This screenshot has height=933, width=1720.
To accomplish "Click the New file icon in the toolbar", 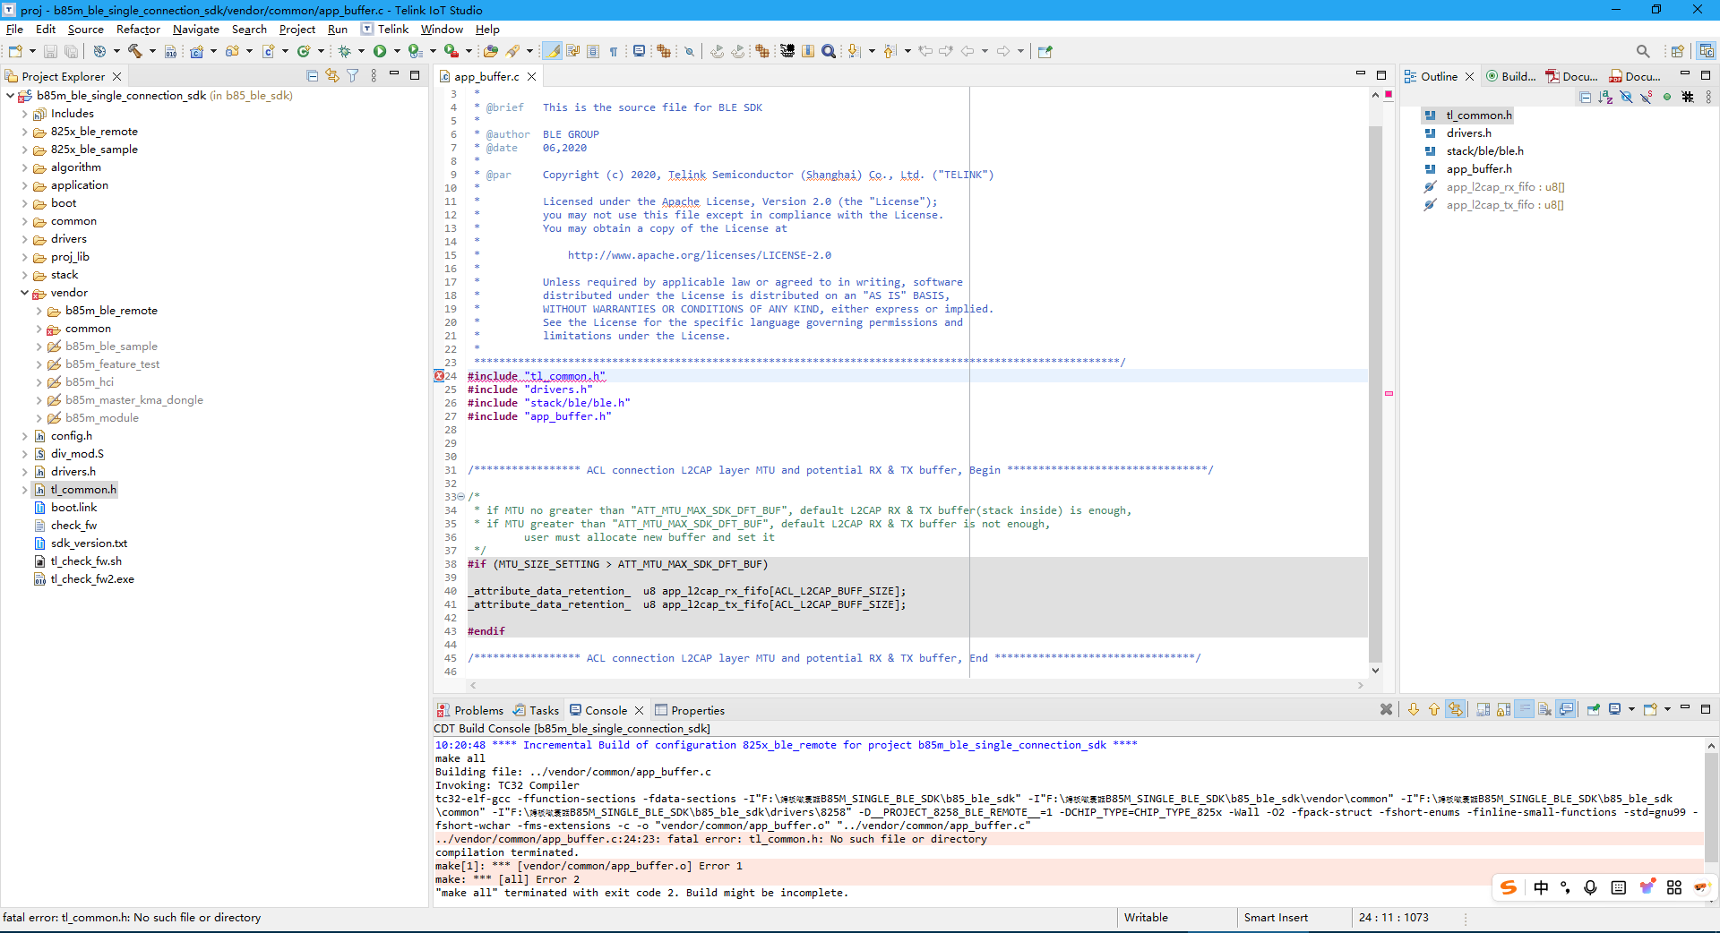I will pos(15,51).
